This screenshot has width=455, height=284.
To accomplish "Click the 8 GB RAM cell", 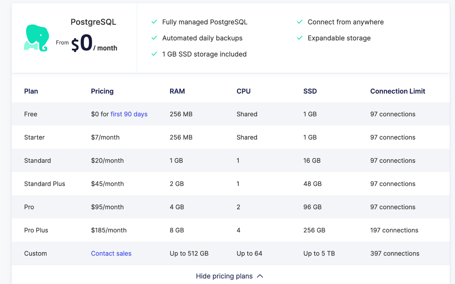I will pyautogui.click(x=177, y=230).
